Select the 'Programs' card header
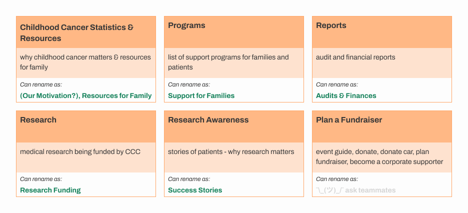 point(186,25)
